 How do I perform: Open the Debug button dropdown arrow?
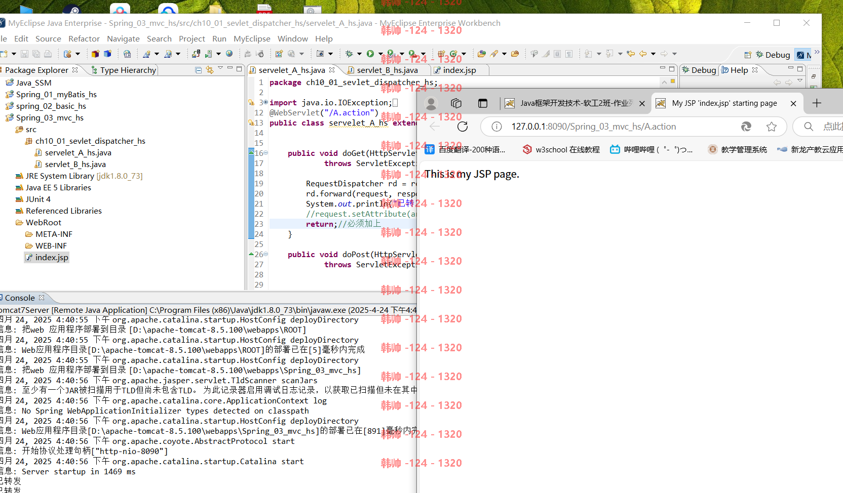(x=359, y=54)
